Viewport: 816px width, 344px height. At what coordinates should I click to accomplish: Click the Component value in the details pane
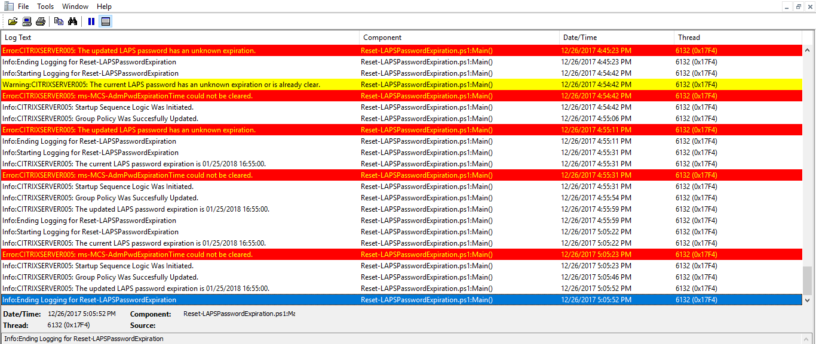239,314
